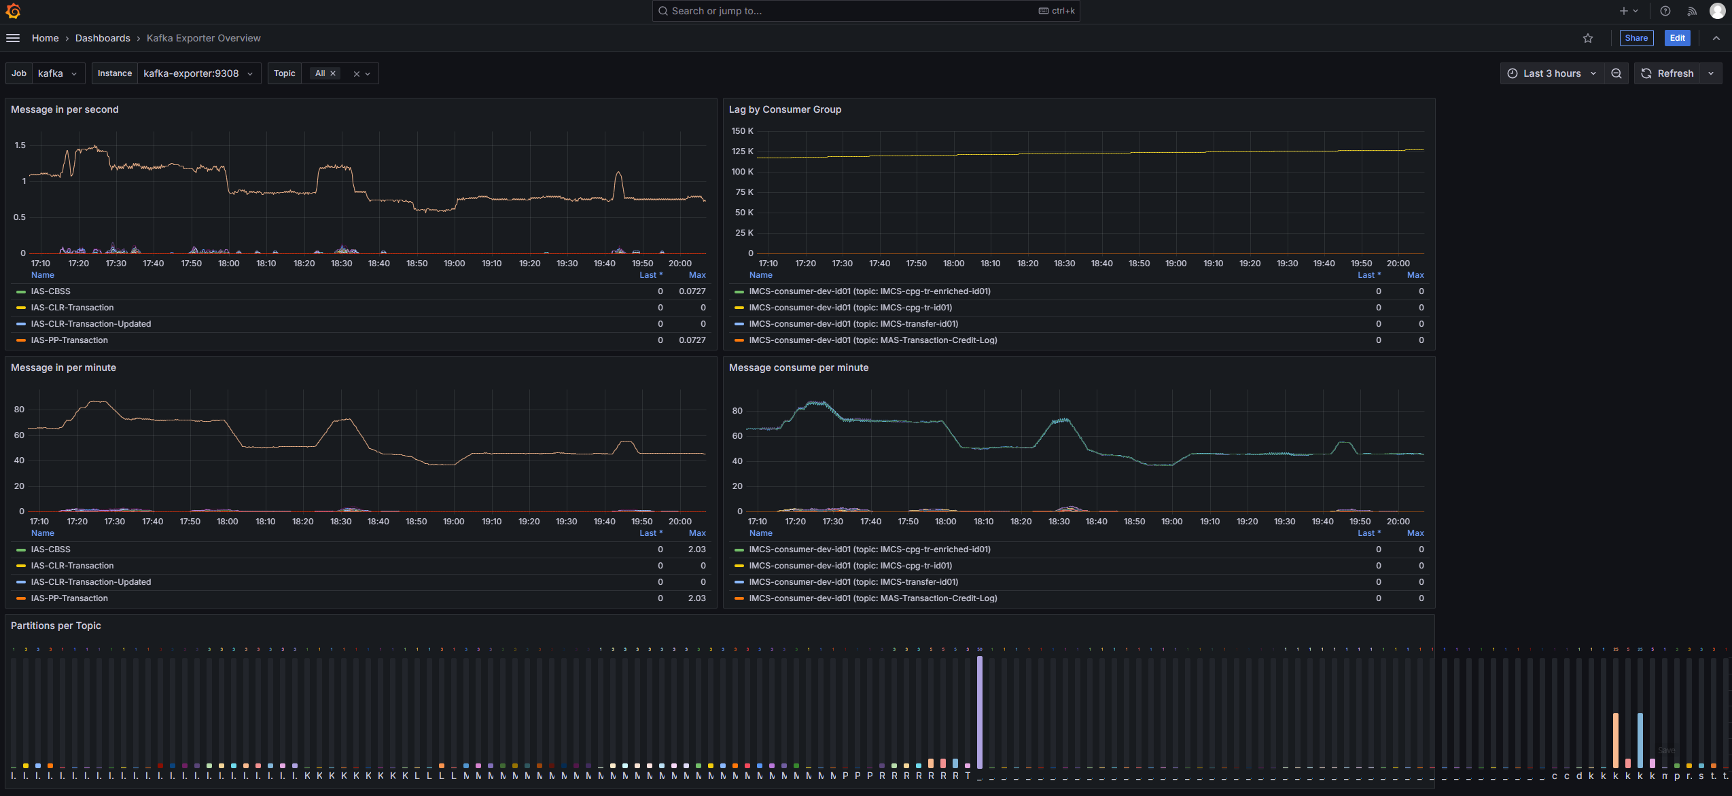Sort Lag by Consumer Group legend by Max
Viewport: 1732px width, 796px height.
[1415, 275]
